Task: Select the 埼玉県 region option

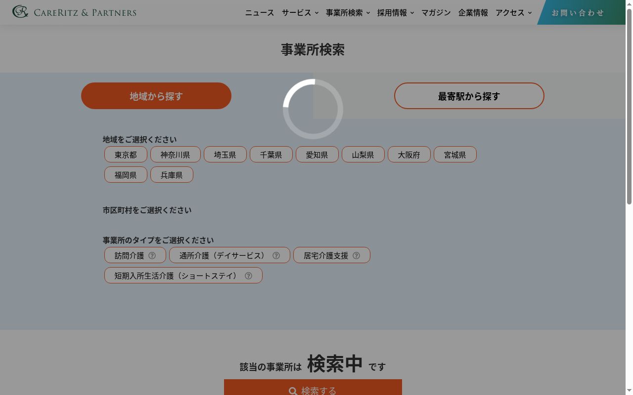Action: point(225,155)
